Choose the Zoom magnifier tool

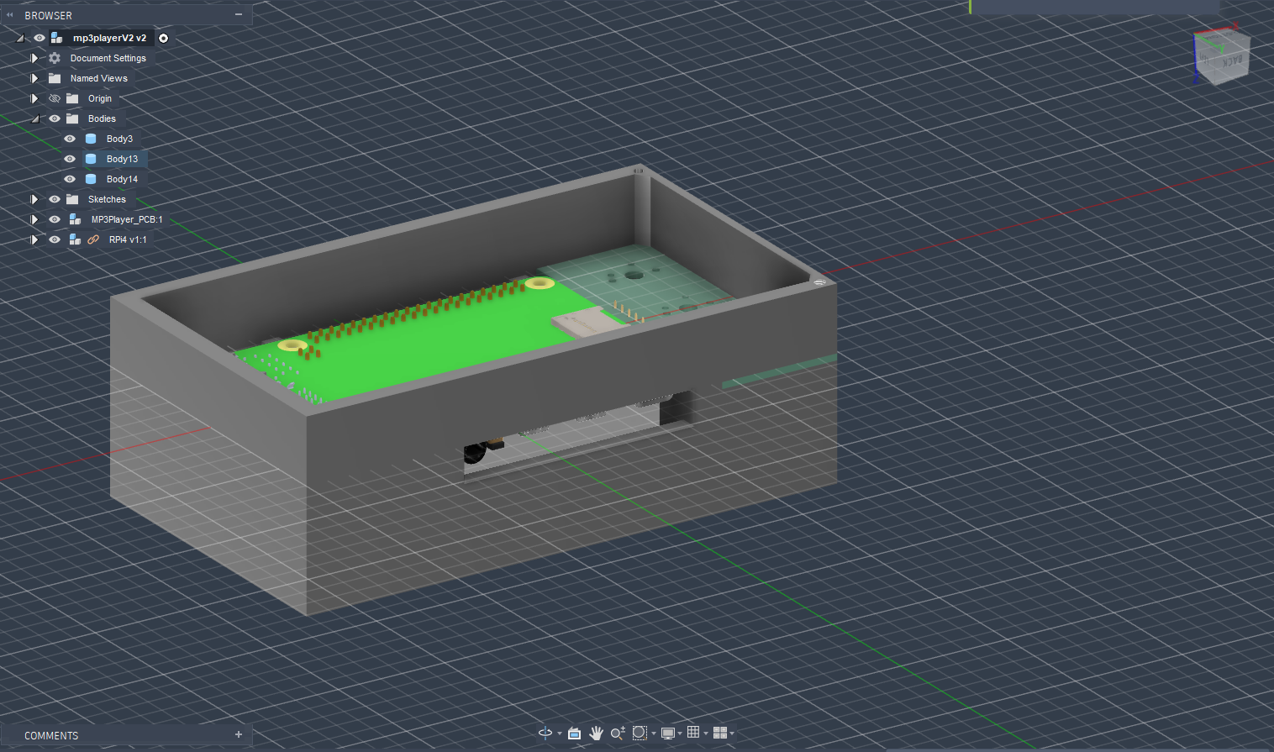click(617, 733)
